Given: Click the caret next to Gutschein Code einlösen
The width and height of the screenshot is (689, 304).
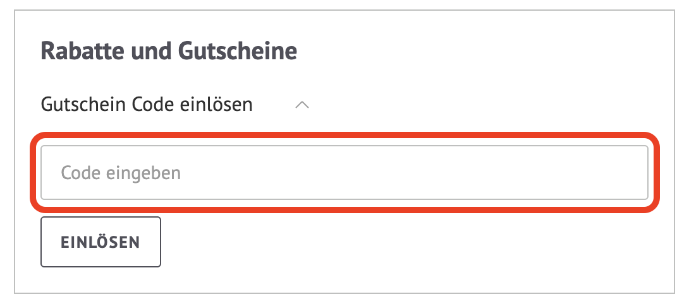Looking at the screenshot, I should pyautogui.click(x=302, y=105).
